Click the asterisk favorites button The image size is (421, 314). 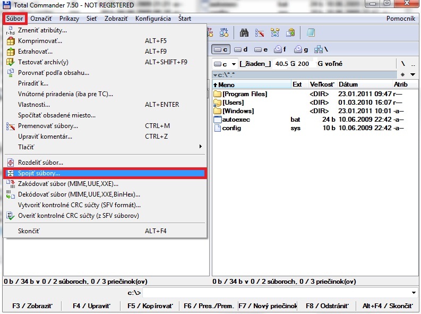(402, 75)
